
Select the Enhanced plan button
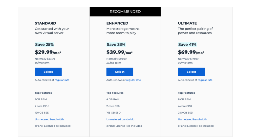tap(120, 72)
